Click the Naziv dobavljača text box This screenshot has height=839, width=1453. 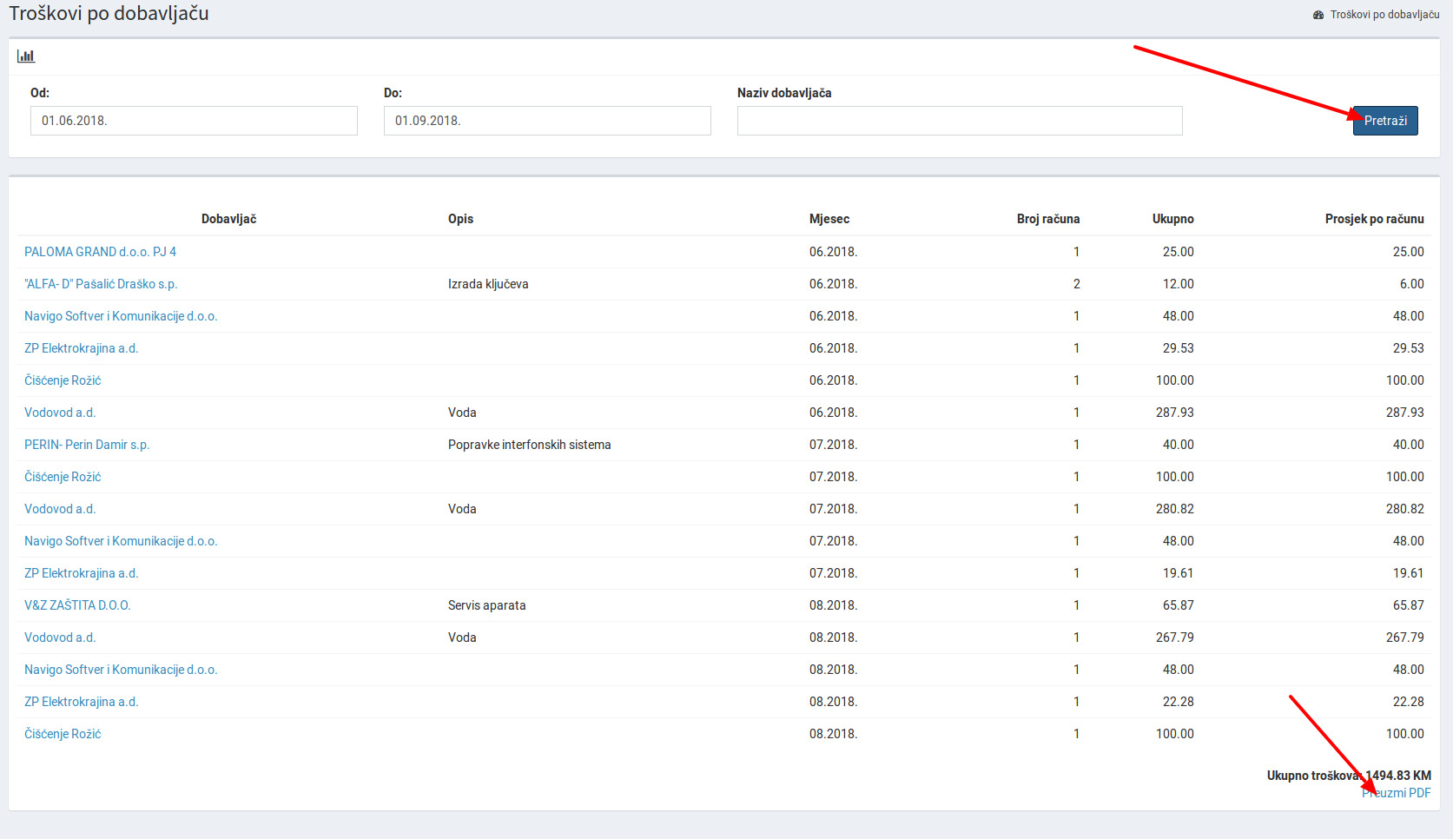(960, 121)
